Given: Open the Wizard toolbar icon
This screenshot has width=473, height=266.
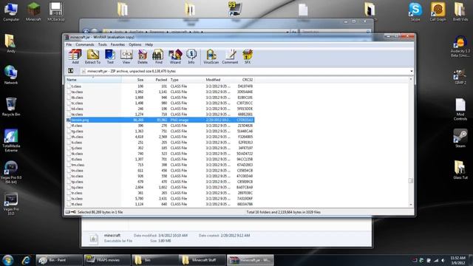Looking at the screenshot, I should (x=175, y=56).
